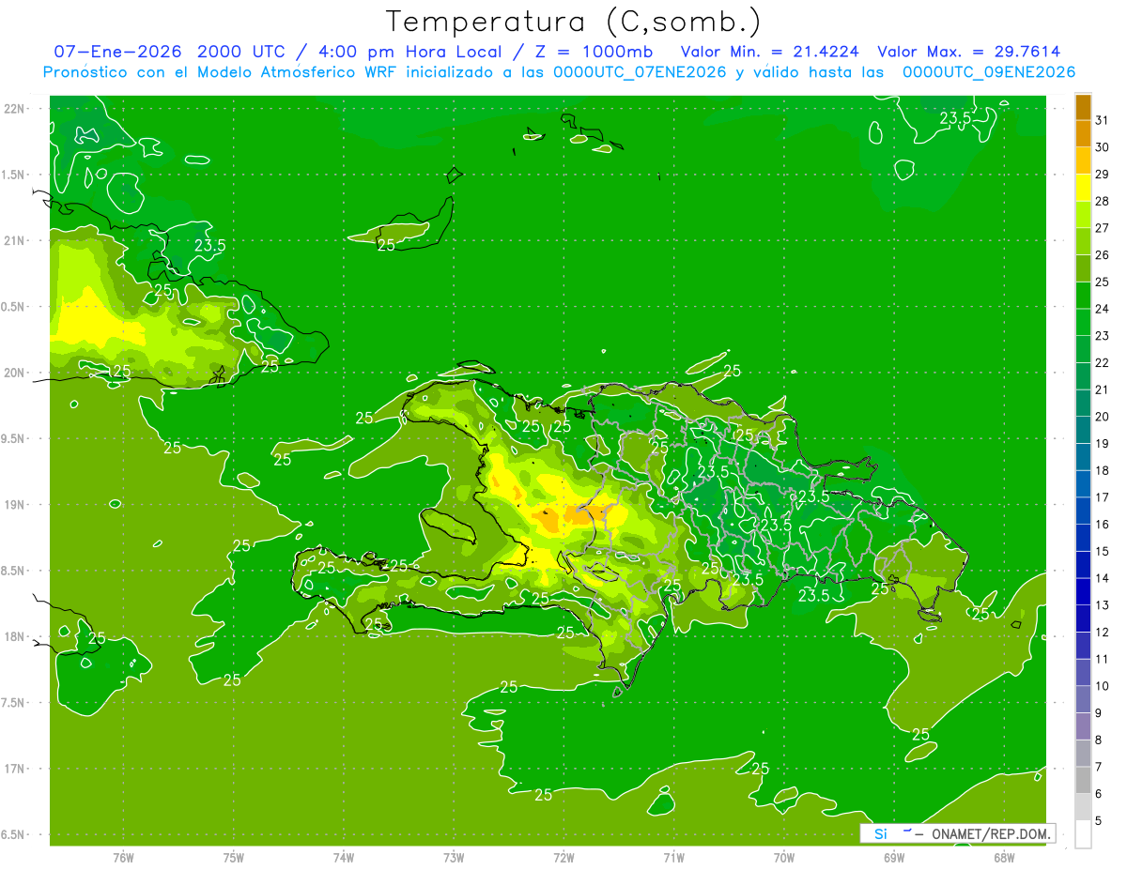Click the "Valor Max. = 29.7614" value

pos(969,52)
